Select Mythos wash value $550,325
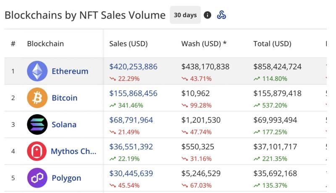Viewport: 336px width, 193px height. pyautogui.click(x=197, y=147)
